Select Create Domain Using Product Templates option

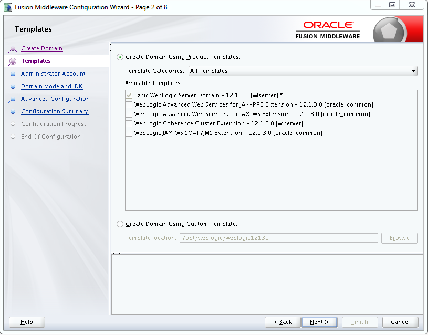[120, 57]
